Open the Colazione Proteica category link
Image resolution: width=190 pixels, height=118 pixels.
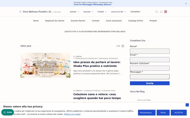pyautogui.click(x=92, y=90)
